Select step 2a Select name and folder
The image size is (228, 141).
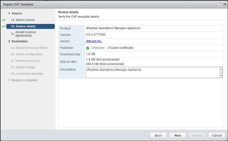coord(29,48)
